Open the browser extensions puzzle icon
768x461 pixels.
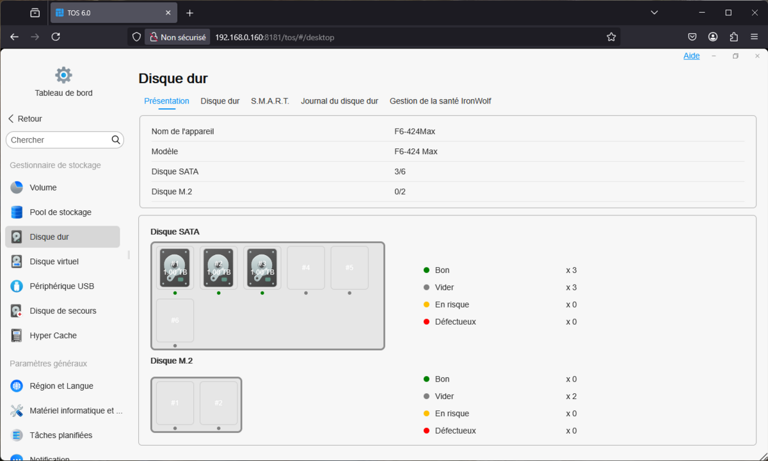(733, 37)
